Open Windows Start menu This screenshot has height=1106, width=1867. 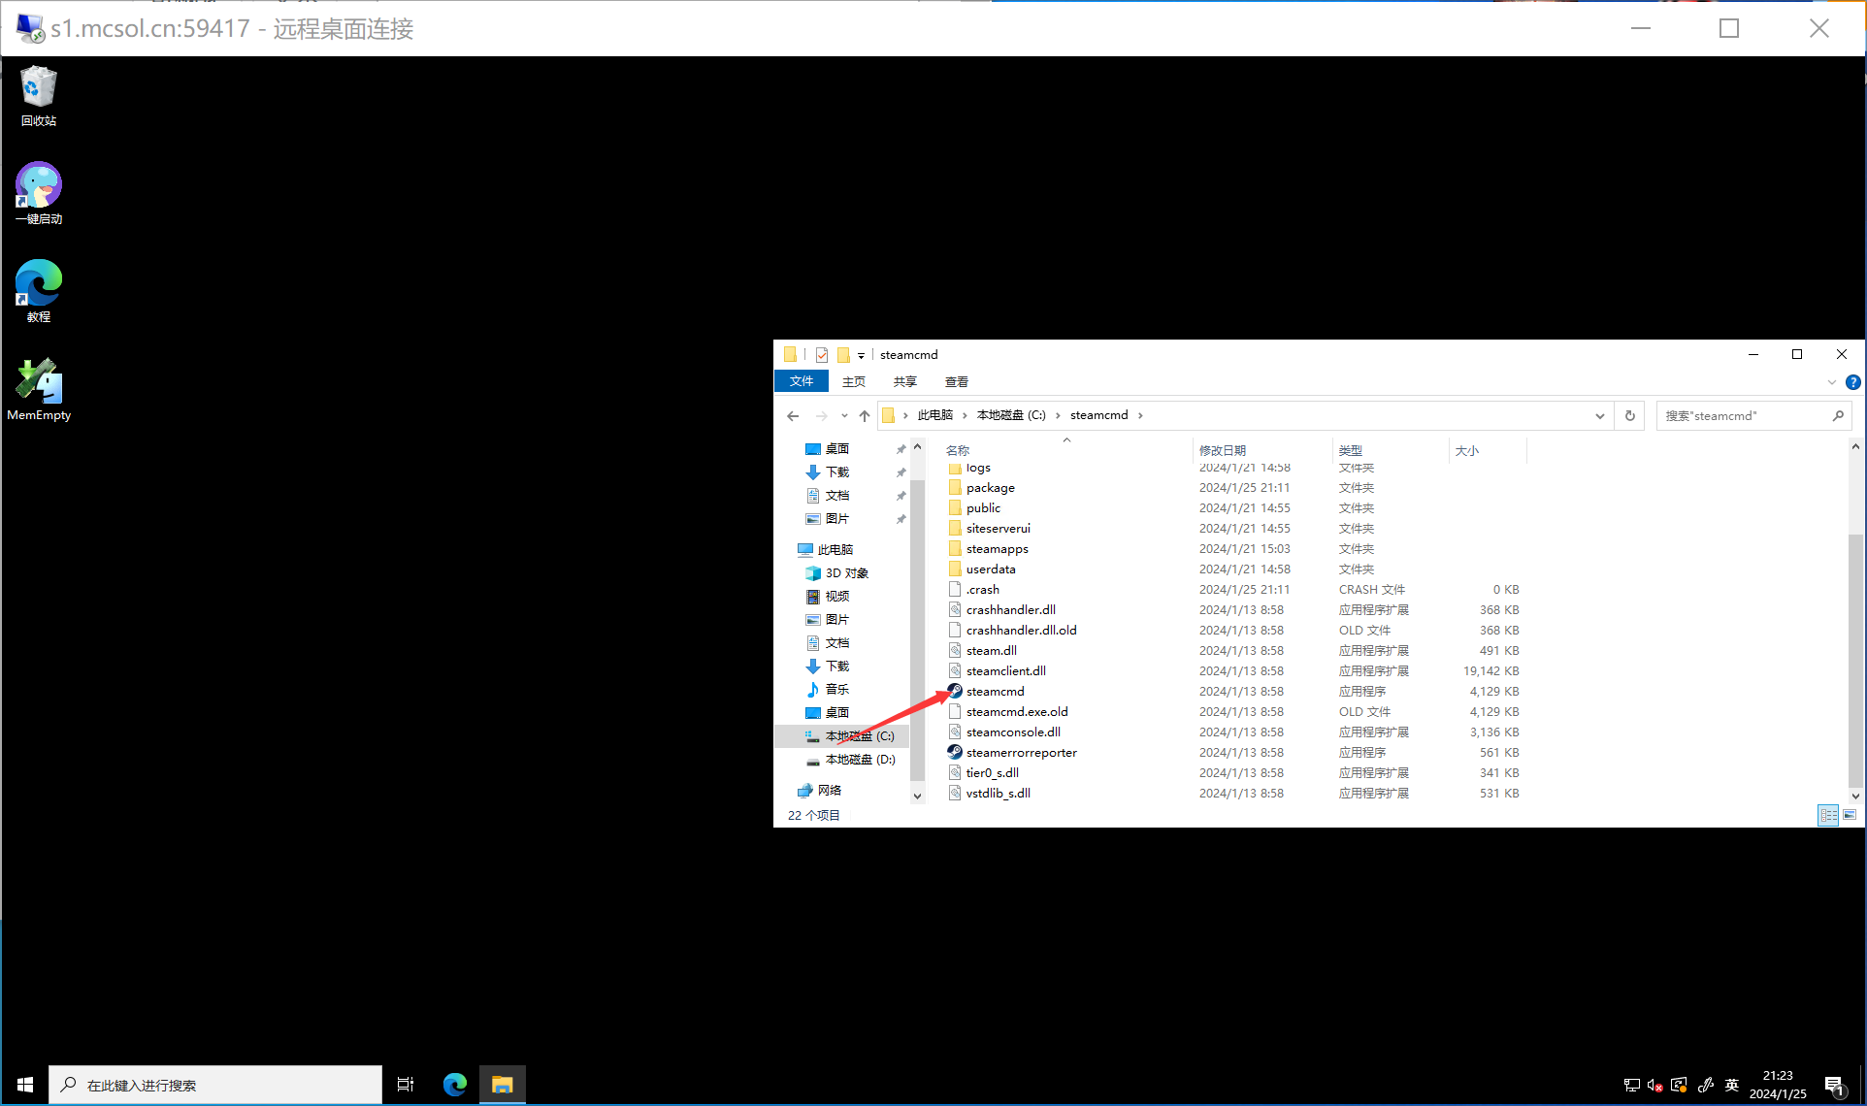click(x=25, y=1085)
